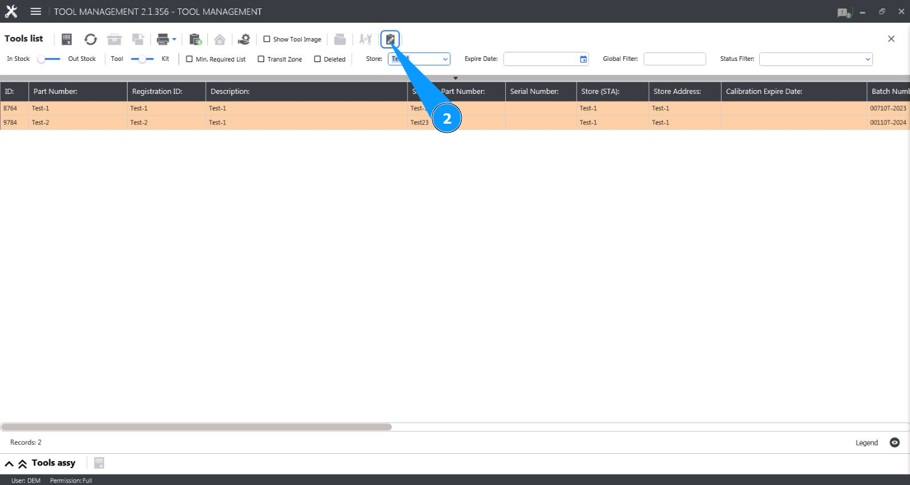Viewport: 910px width, 485px height.
Task: Restore down the Tool Management window
Action: [x=882, y=12]
